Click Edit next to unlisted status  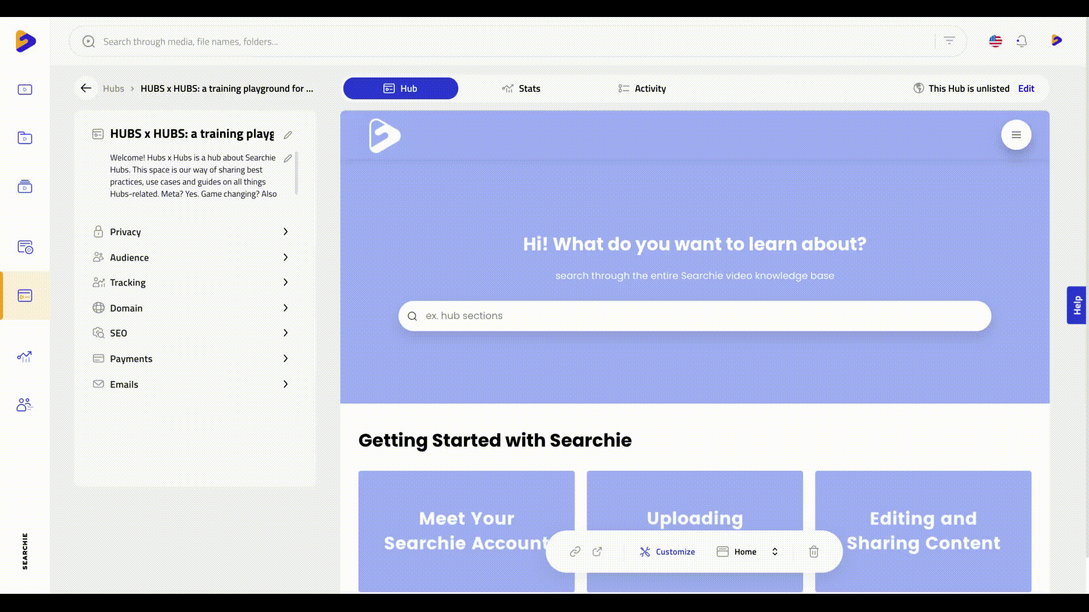coord(1026,88)
